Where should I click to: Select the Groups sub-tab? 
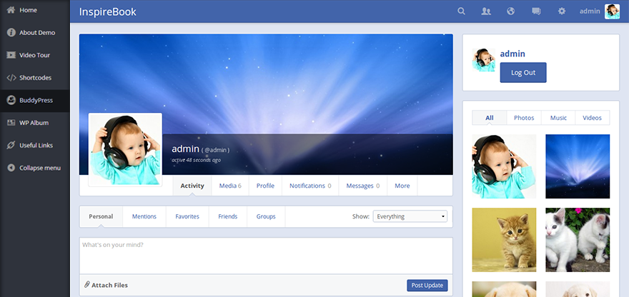click(266, 216)
